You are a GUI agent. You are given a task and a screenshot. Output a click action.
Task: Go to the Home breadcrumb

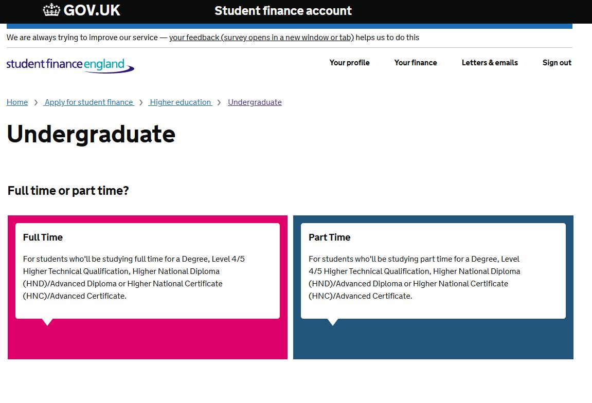click(x=17, y=102)
